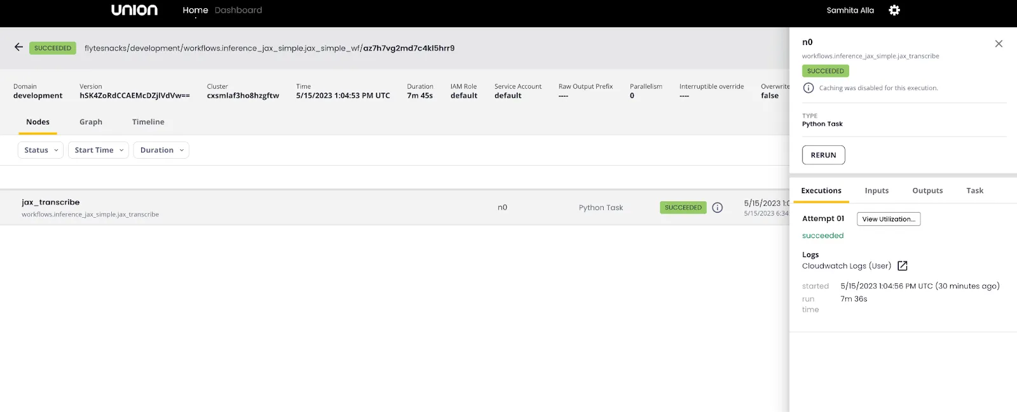Click the execution path breadcrumb text
Image resolution: width=1017 pixels, height=412 pixels.
coord(270,48)
